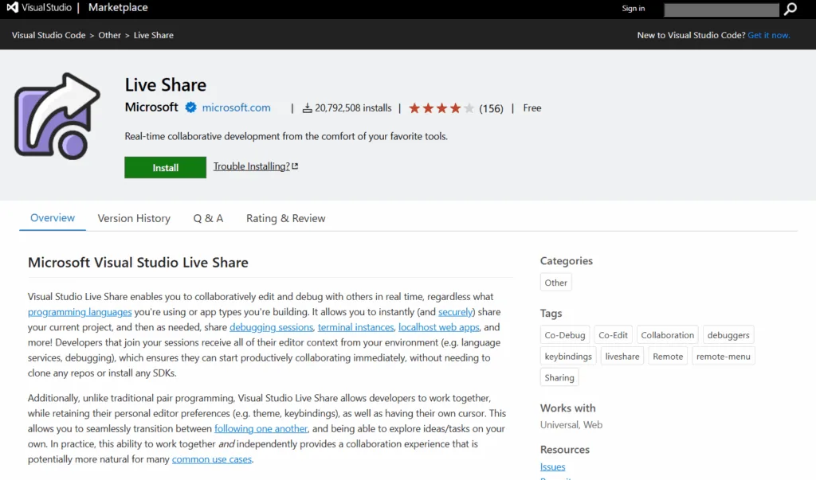816x480 pixels.
Task: Go to the Other breadcrumb
Action: [109, 35]
